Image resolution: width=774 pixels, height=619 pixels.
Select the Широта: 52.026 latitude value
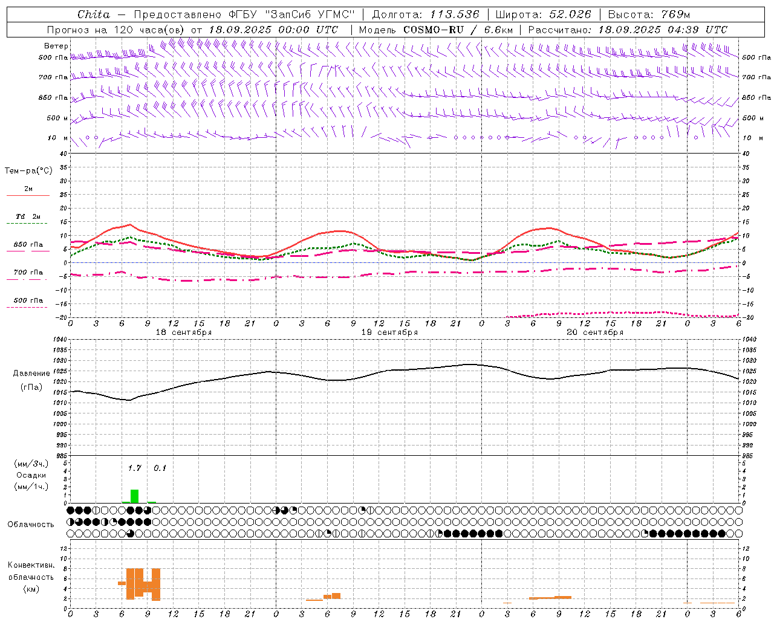(543, 15)
